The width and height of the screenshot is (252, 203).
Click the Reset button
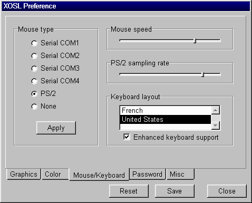point(129,191)
